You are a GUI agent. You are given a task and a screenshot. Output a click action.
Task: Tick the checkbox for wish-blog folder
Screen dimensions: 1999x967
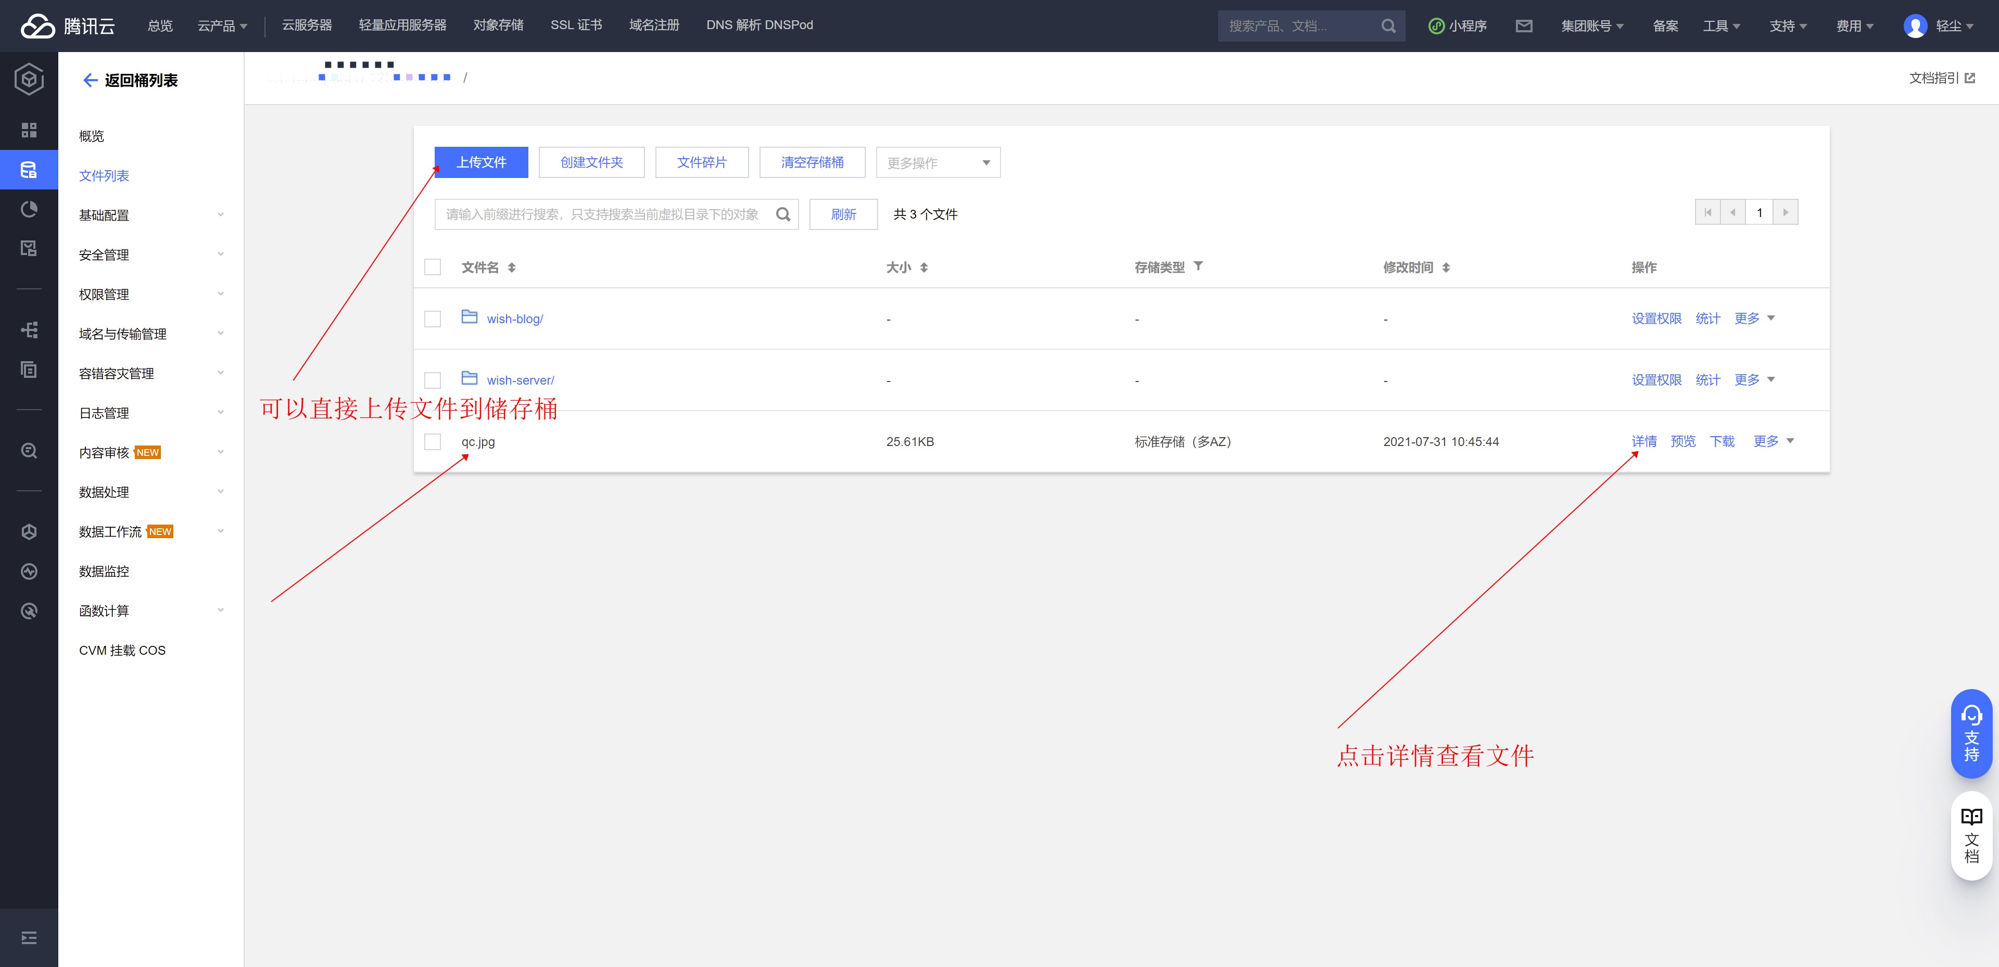pos(432,319)
